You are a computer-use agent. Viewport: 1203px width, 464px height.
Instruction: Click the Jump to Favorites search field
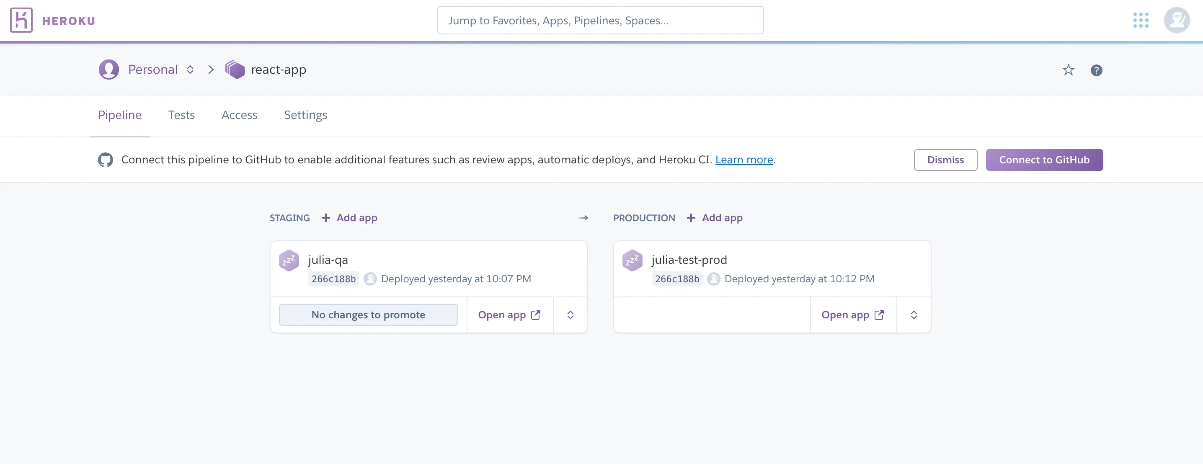pos(600,20)
